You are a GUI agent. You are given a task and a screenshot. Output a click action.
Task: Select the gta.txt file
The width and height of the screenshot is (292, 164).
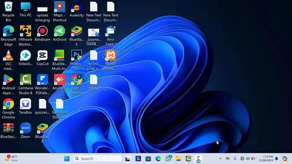click(x=94, y=82)
